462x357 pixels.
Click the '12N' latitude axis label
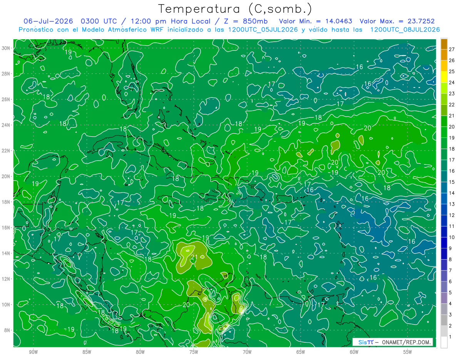(7, 279)
